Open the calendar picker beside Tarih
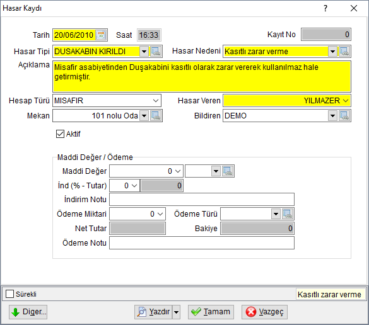This screenshot has height=325, width=369. pyautogui.click(x=101, y=35)
